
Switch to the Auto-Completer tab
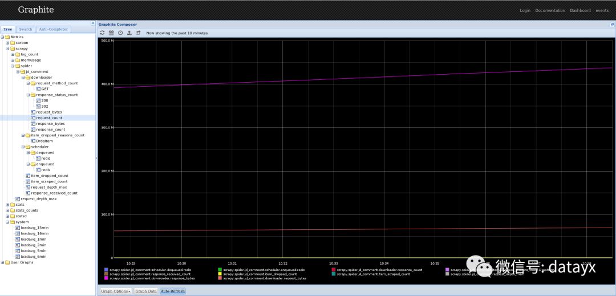pos(54,30)
